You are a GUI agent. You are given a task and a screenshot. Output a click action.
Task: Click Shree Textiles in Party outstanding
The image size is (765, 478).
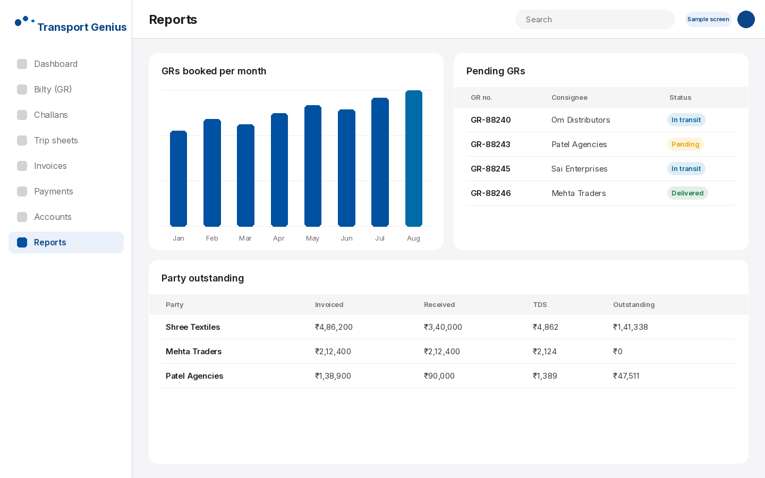coord(193,327)
